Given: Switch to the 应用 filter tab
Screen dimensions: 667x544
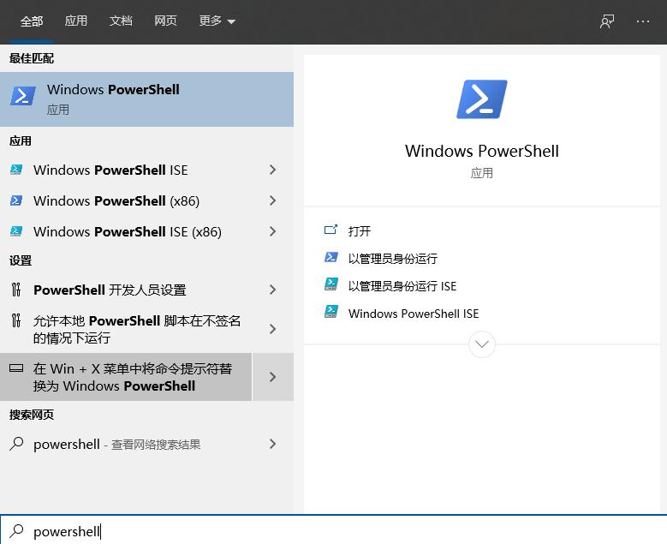Looking at the screenshot, I should point(75,21).
